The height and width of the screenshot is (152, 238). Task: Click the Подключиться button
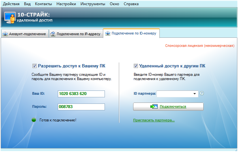tap(168, 106)
